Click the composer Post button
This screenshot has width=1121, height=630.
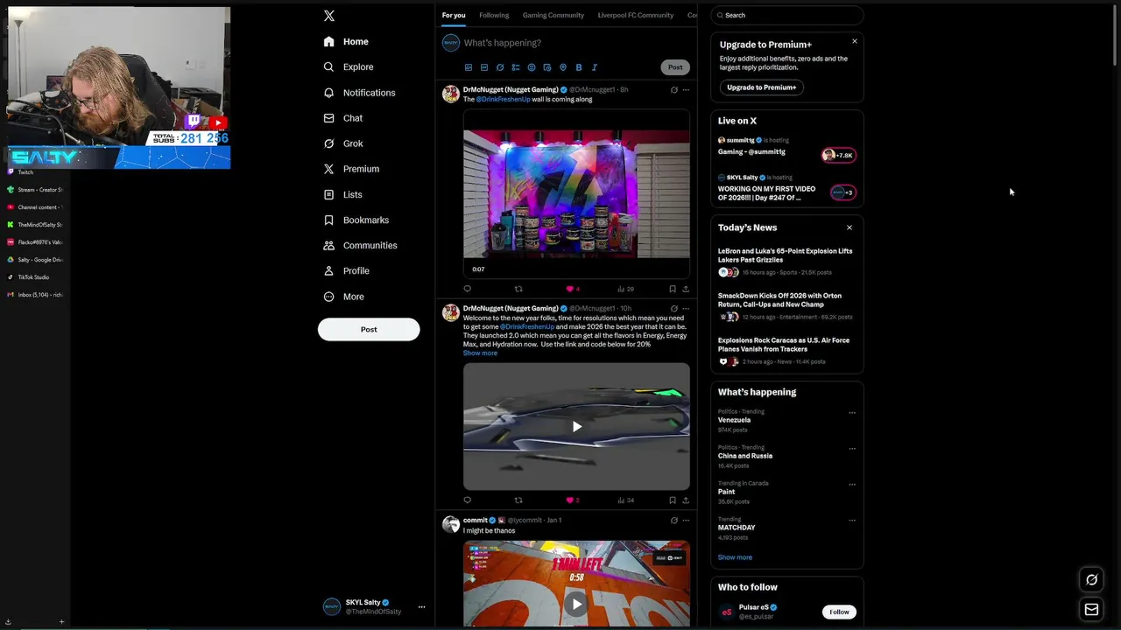click(x=675, y=67)
